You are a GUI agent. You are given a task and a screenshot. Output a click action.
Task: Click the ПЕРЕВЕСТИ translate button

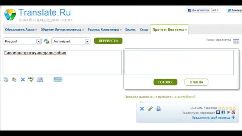click(108, 41)
